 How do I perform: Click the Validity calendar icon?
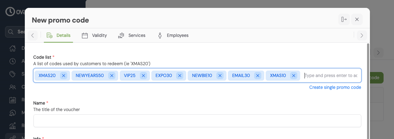point(85,35)
